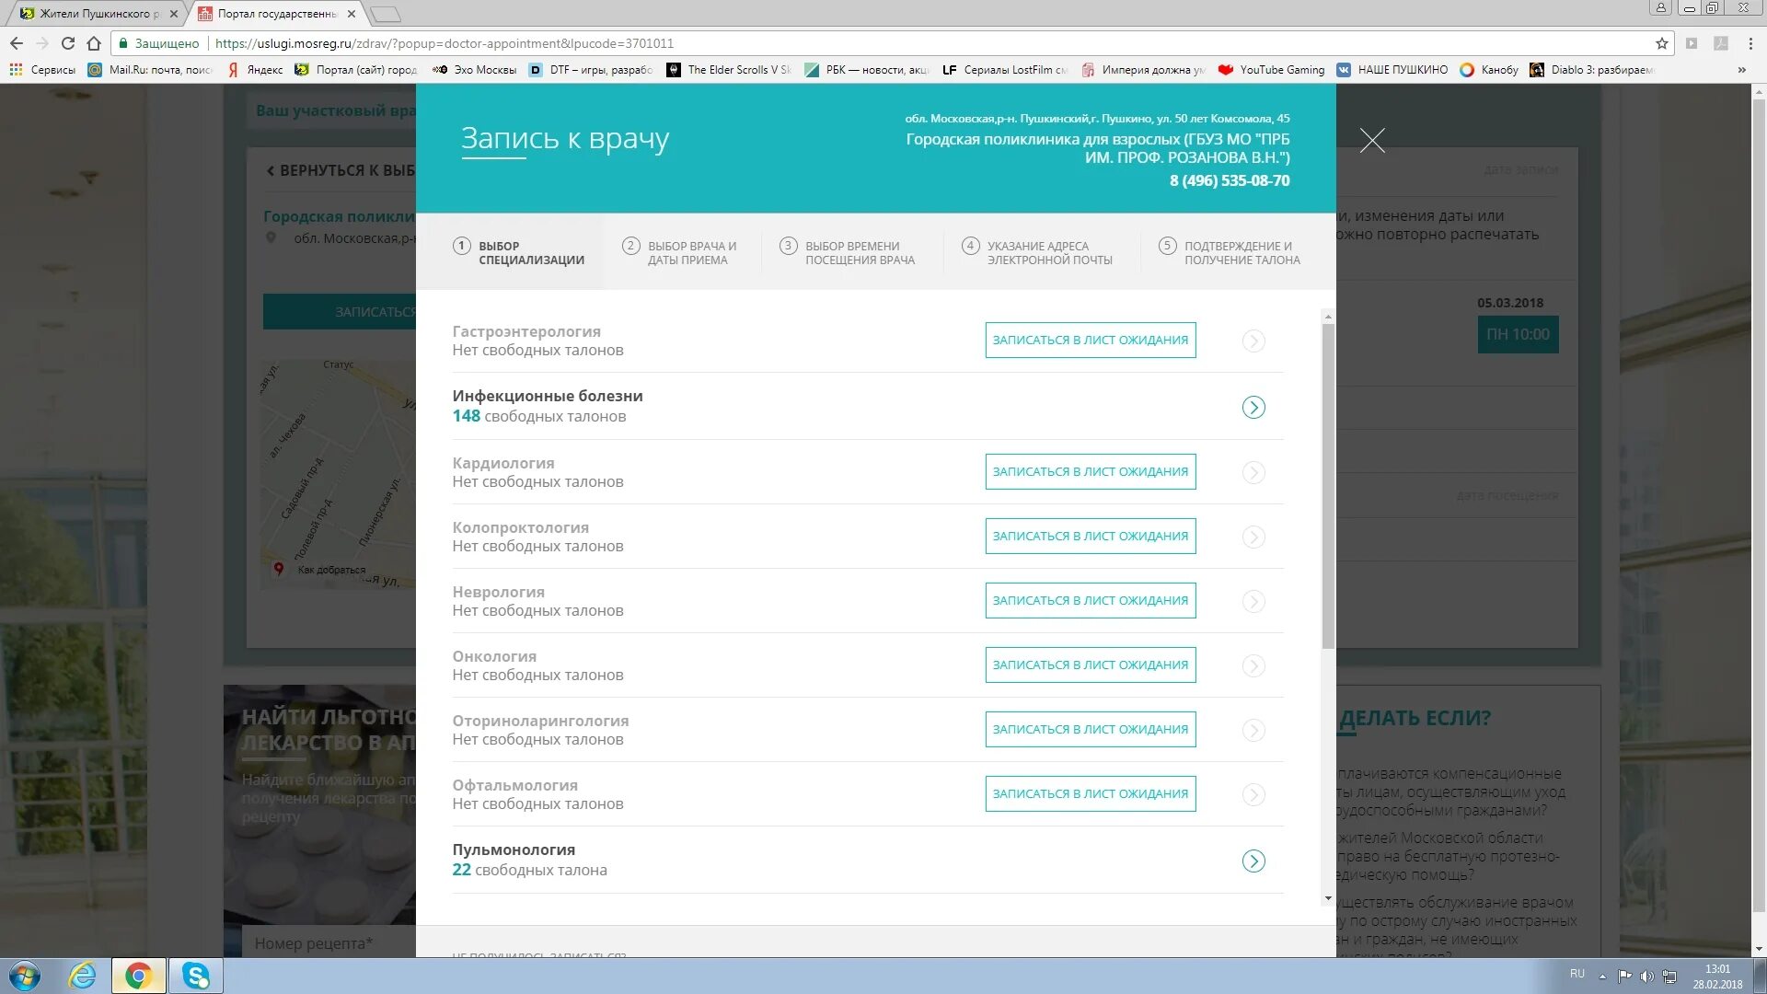Click Вернуться к выбору link

click(x=340, y=170)
